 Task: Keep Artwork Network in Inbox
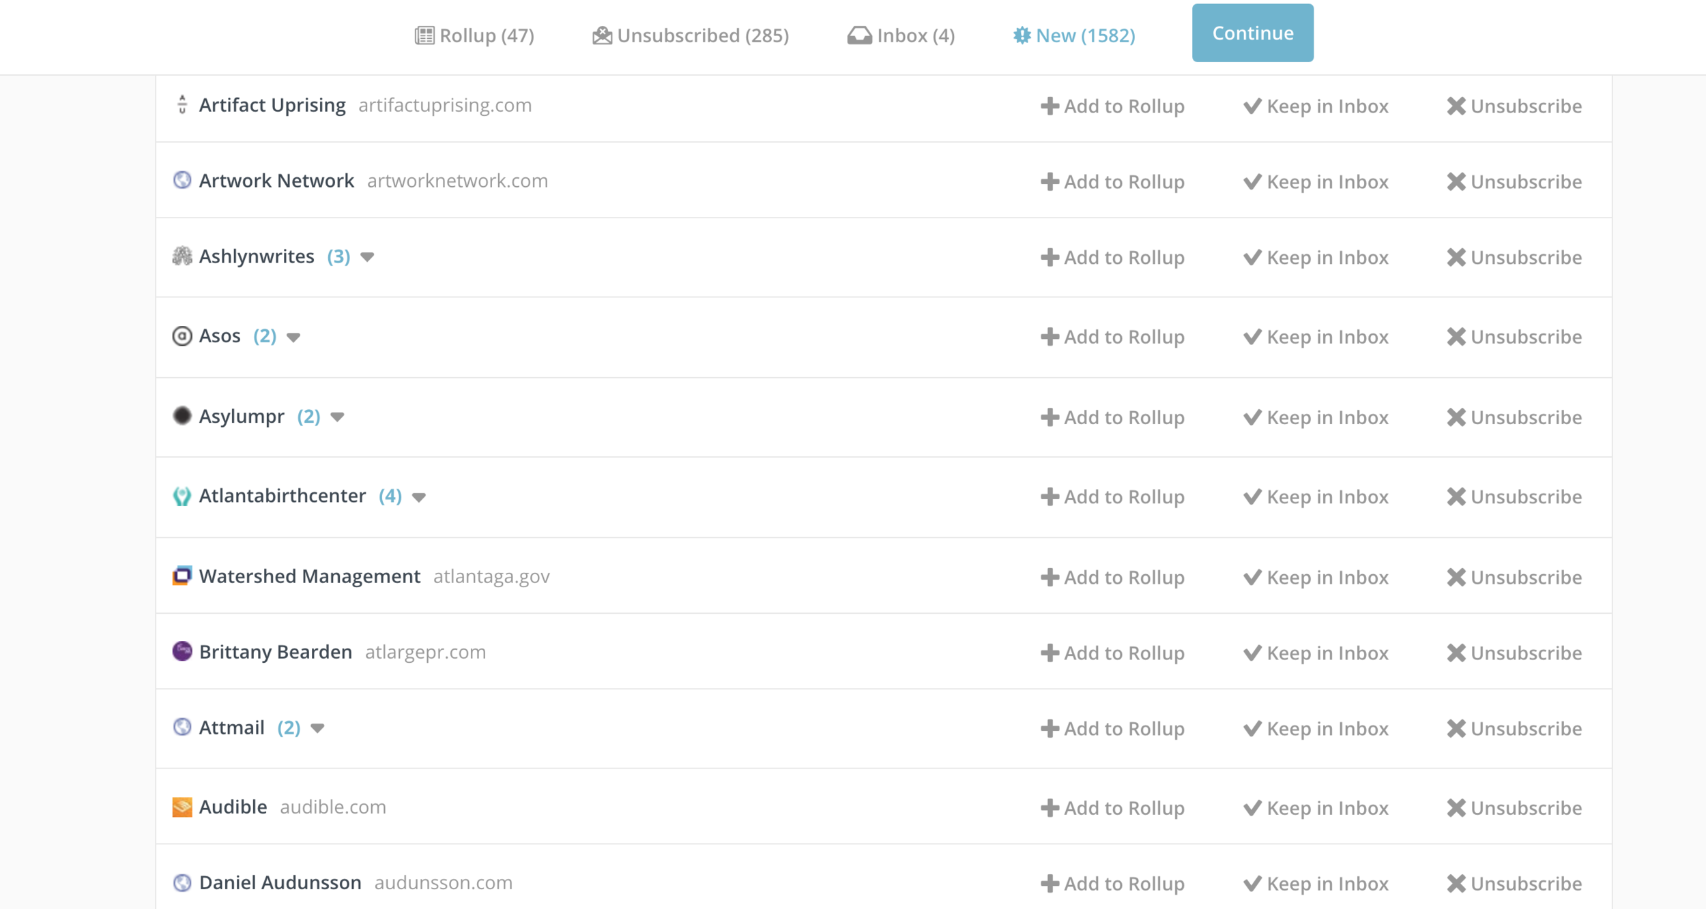pos(1316,182)
